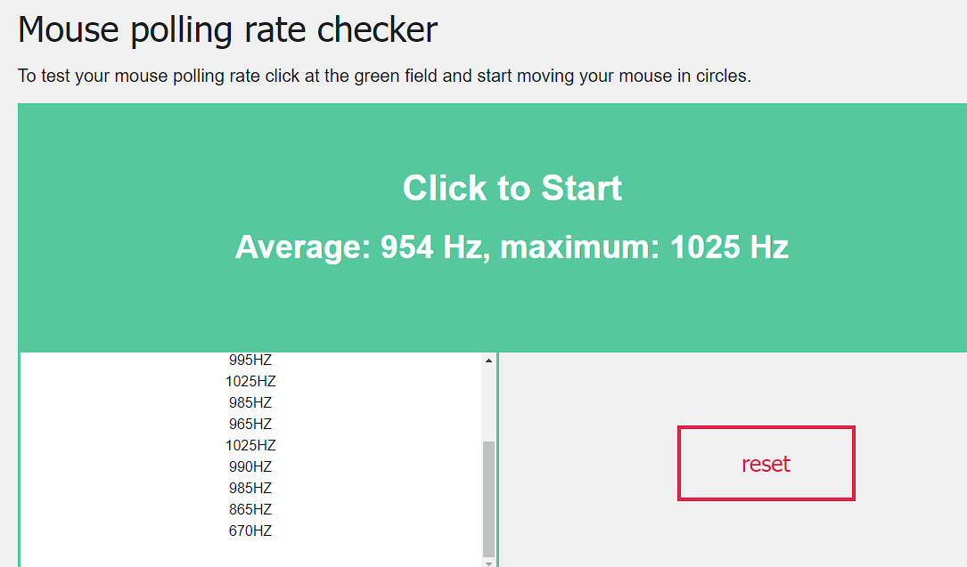Click the "Mouse polling rate checker" heading
967x567 pixels.
(x=227, y=29)
